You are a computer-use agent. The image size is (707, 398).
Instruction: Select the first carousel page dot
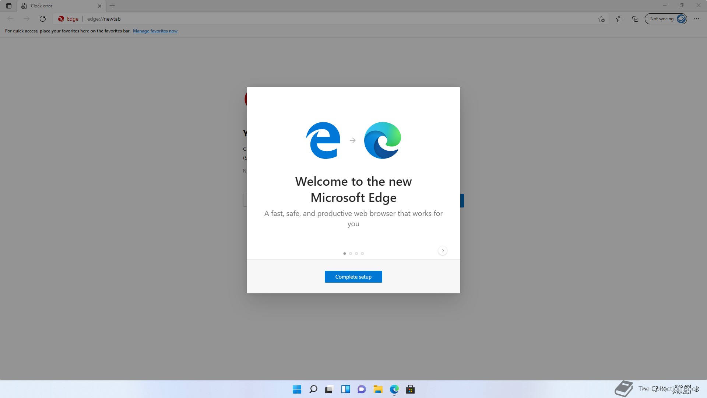(345, 254)
